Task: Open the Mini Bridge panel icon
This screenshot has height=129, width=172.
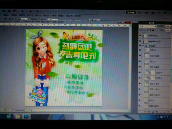Action: 9,11
